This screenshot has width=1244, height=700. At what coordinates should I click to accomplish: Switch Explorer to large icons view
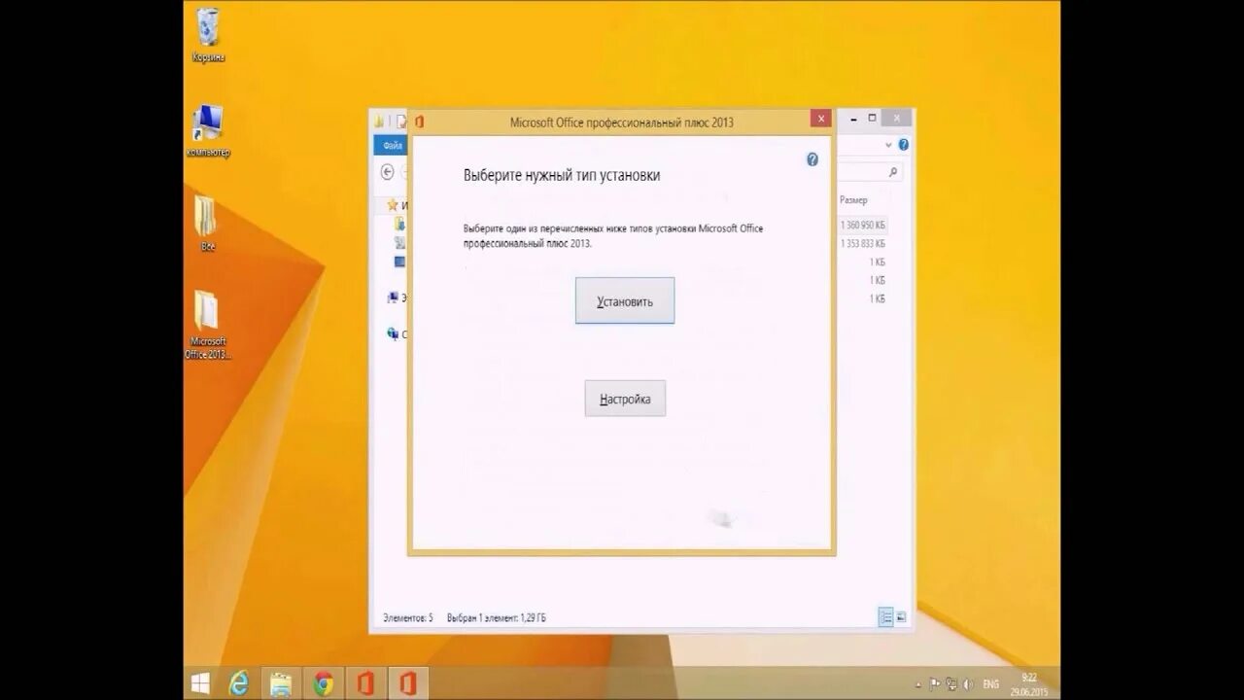point(901,617)
